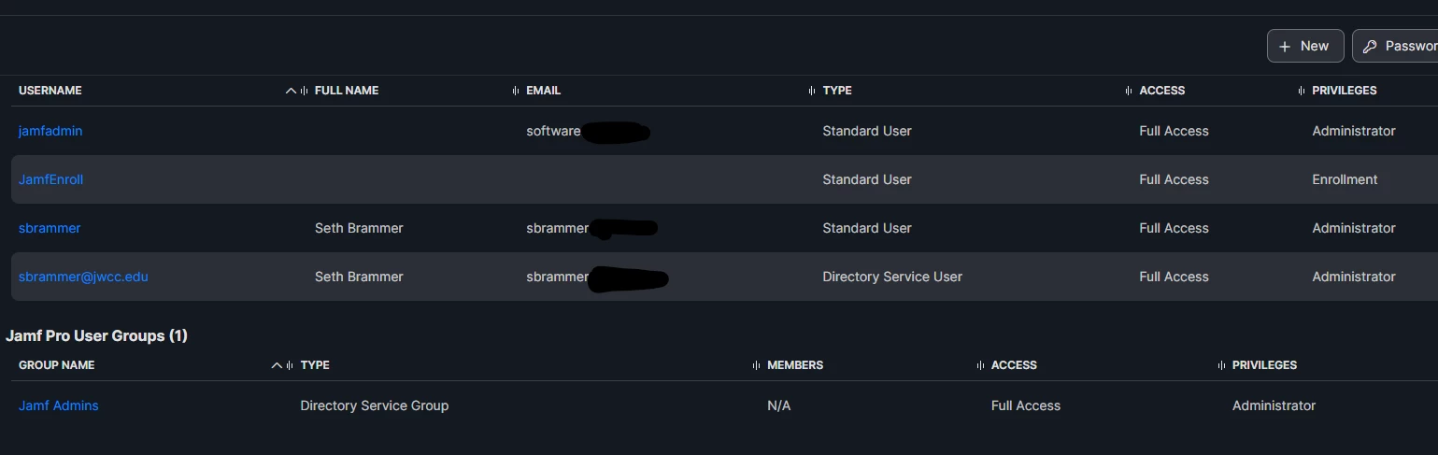Click Administrator privileges for sbrammer@jwcc.edu
This screenshot has width=1438, height=455.
point(1354,277)
